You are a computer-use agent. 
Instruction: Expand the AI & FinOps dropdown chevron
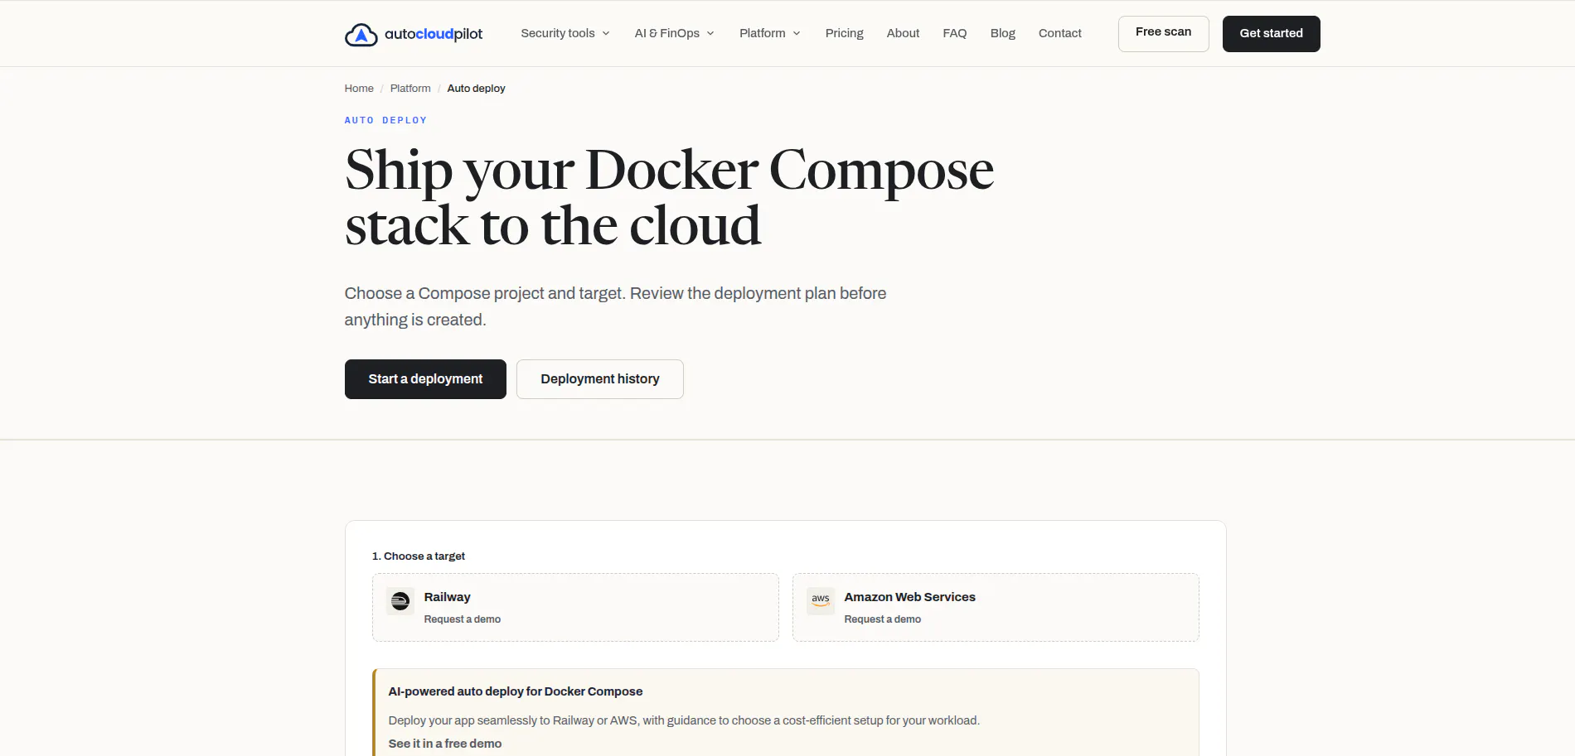pyautogui.click(x=710, y=34)
